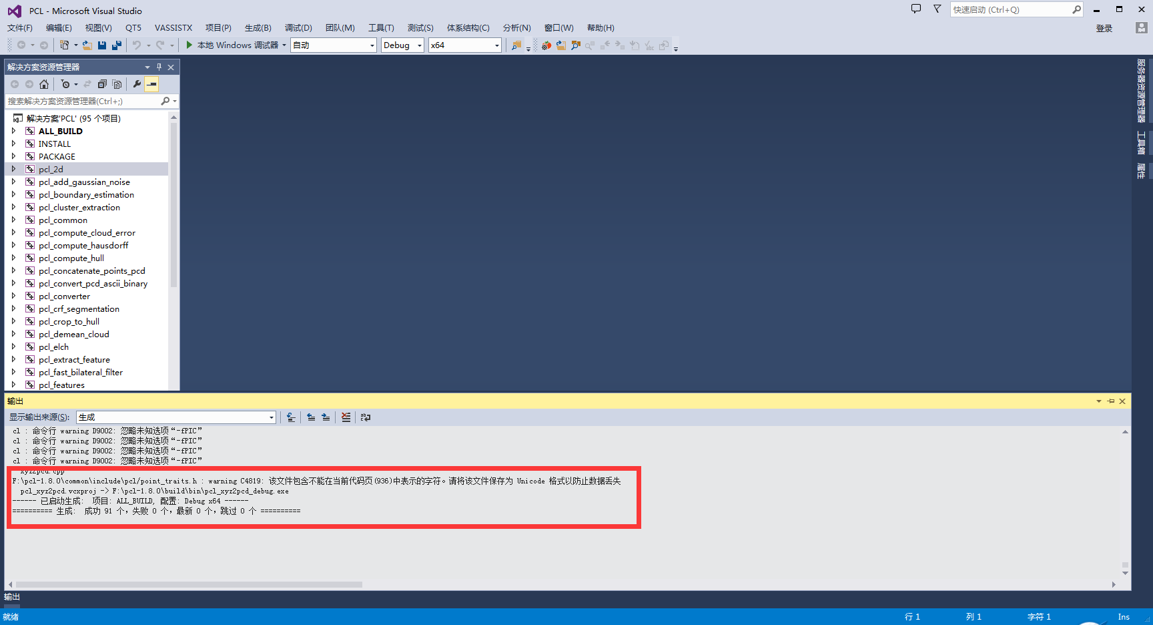Click VASSISTX open file in solution icon
Screen dimensions: 1153x625
click(561, 45)
